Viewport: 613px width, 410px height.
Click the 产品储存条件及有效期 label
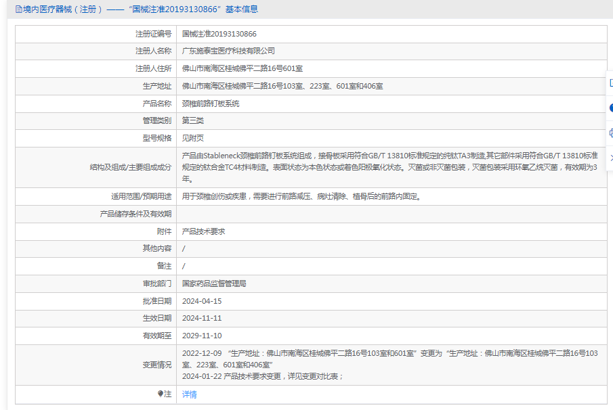pos(135,214)
